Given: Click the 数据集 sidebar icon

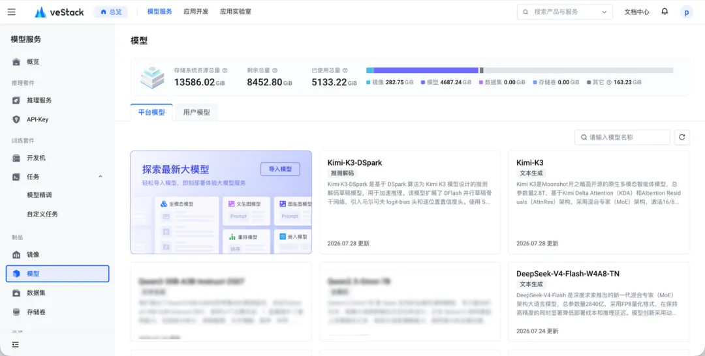Looking at the screenshot, I should click(16, 293).
